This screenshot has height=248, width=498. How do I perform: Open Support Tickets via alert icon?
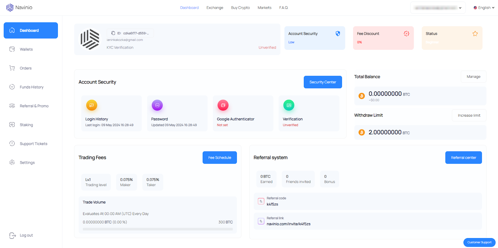pos(12,143)
